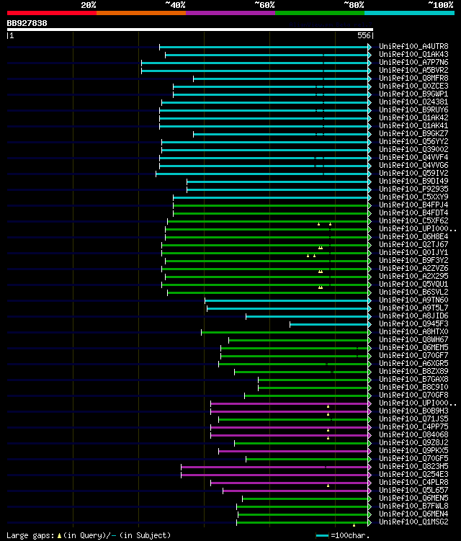The height and width of the screenshot is (541, 461).
Task: Click the UniRef100_A9TN60 label
Action: click(413, 300)
